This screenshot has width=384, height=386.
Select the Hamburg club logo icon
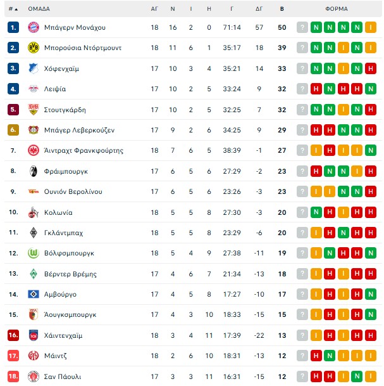pyautogui.click(x=34, y=294)
